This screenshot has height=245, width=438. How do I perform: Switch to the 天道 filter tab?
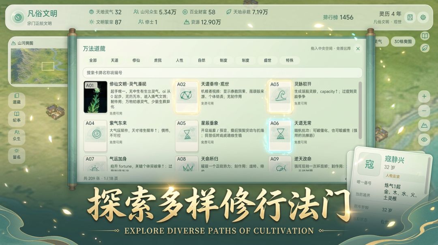point(114,60)
